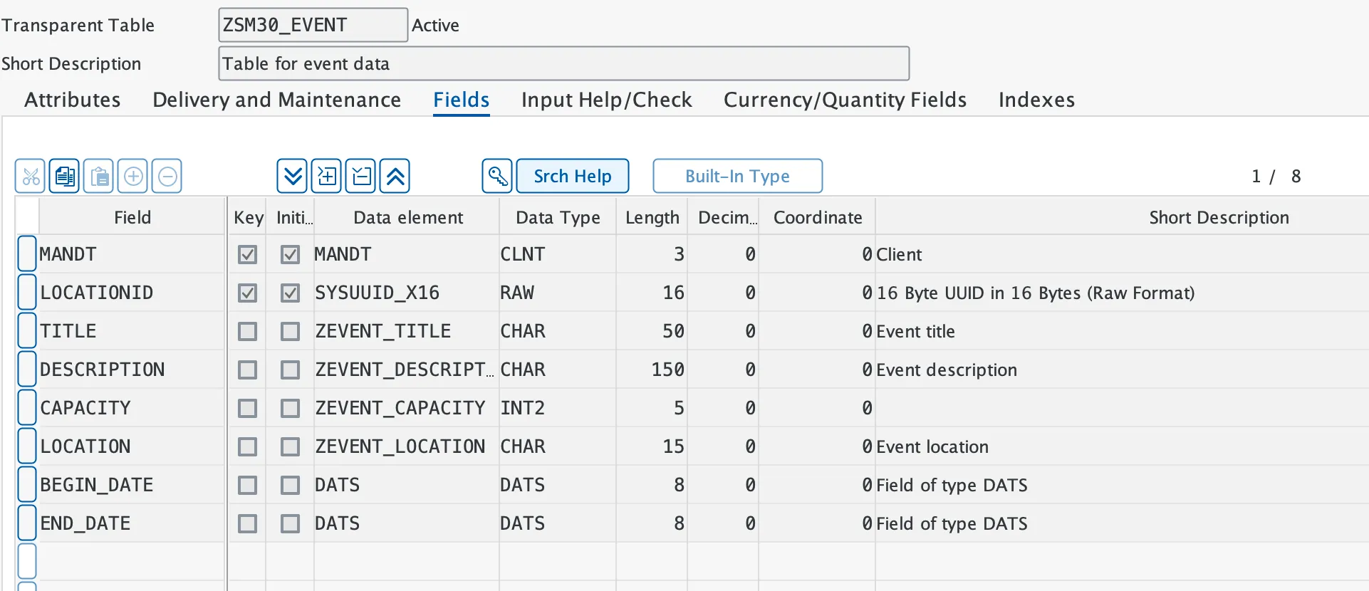Open the Indexes tab
This screenshot has height=591, width=1369.
[x=1036, y=100]
